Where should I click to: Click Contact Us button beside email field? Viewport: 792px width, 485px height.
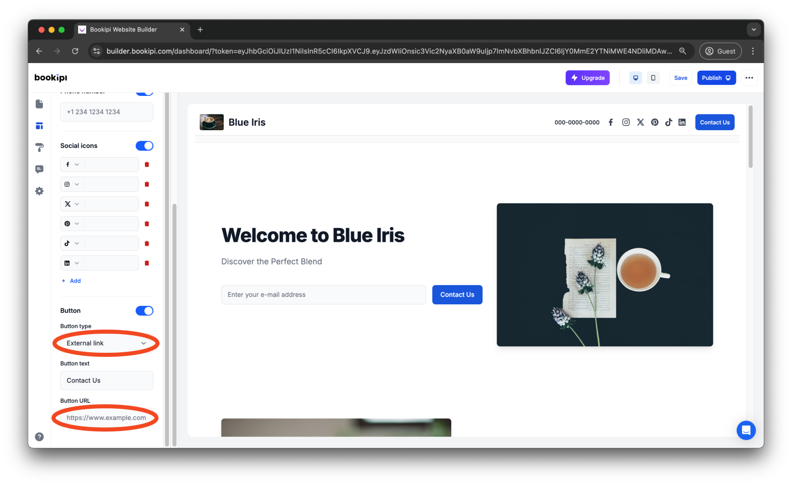point(457,295)
